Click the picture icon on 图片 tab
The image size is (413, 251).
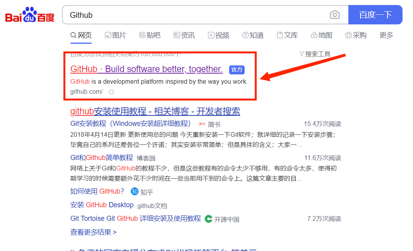[x=107, y=35]
